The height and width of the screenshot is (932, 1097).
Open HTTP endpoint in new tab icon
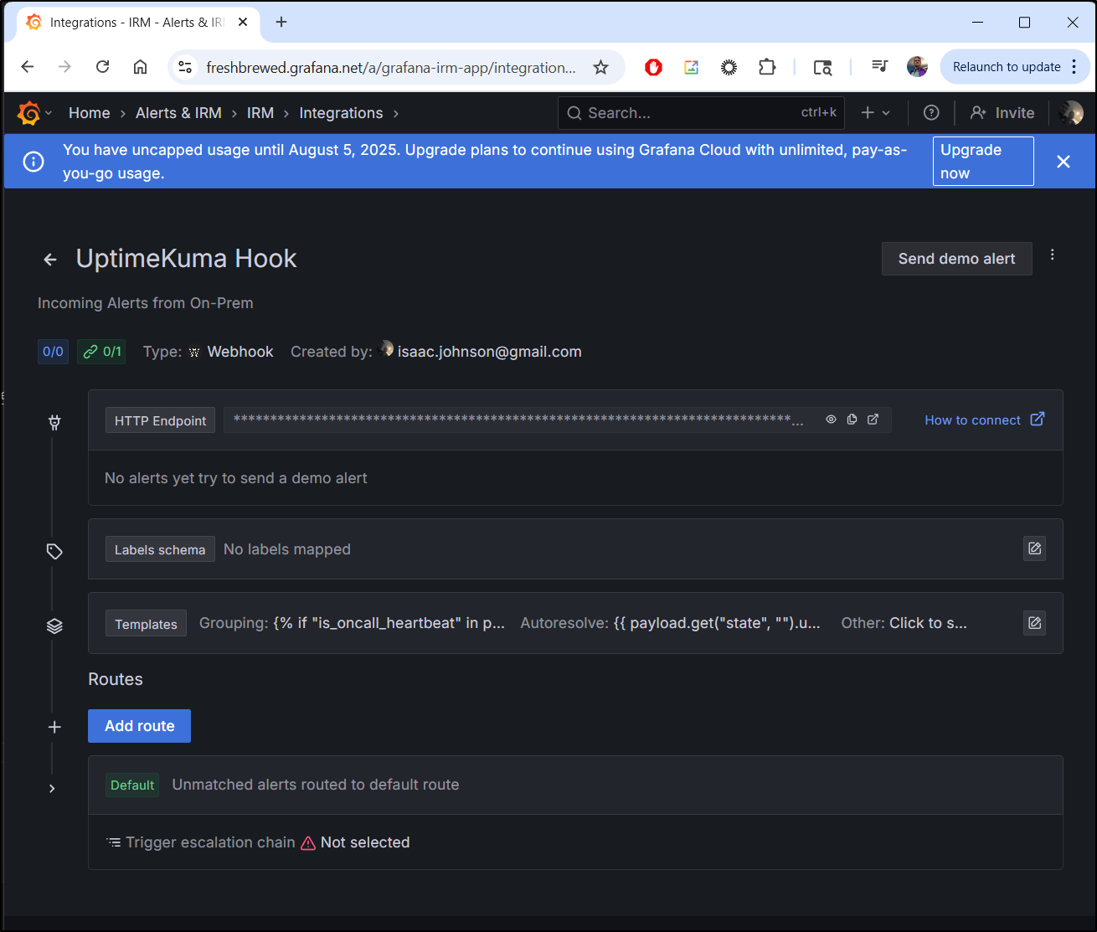pyautogui.click(x=873, y=420)
